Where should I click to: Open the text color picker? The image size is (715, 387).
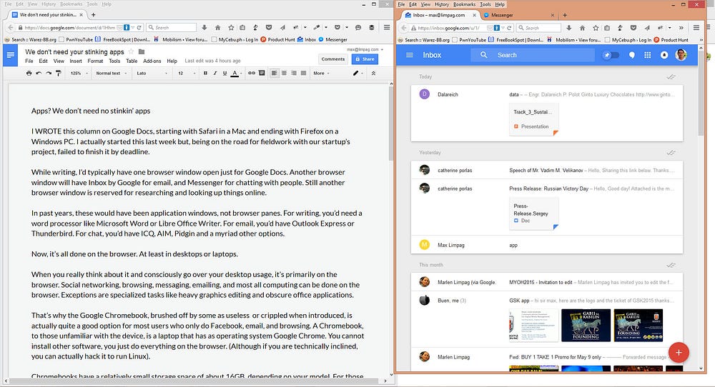tap(236, 73)
